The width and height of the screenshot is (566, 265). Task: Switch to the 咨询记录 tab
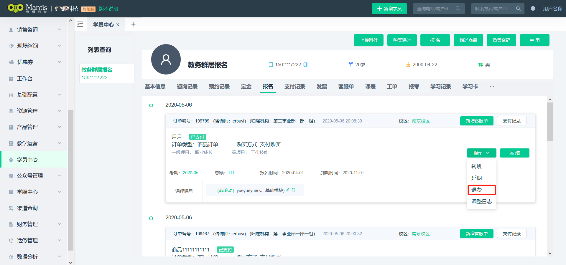click(187, 87)
